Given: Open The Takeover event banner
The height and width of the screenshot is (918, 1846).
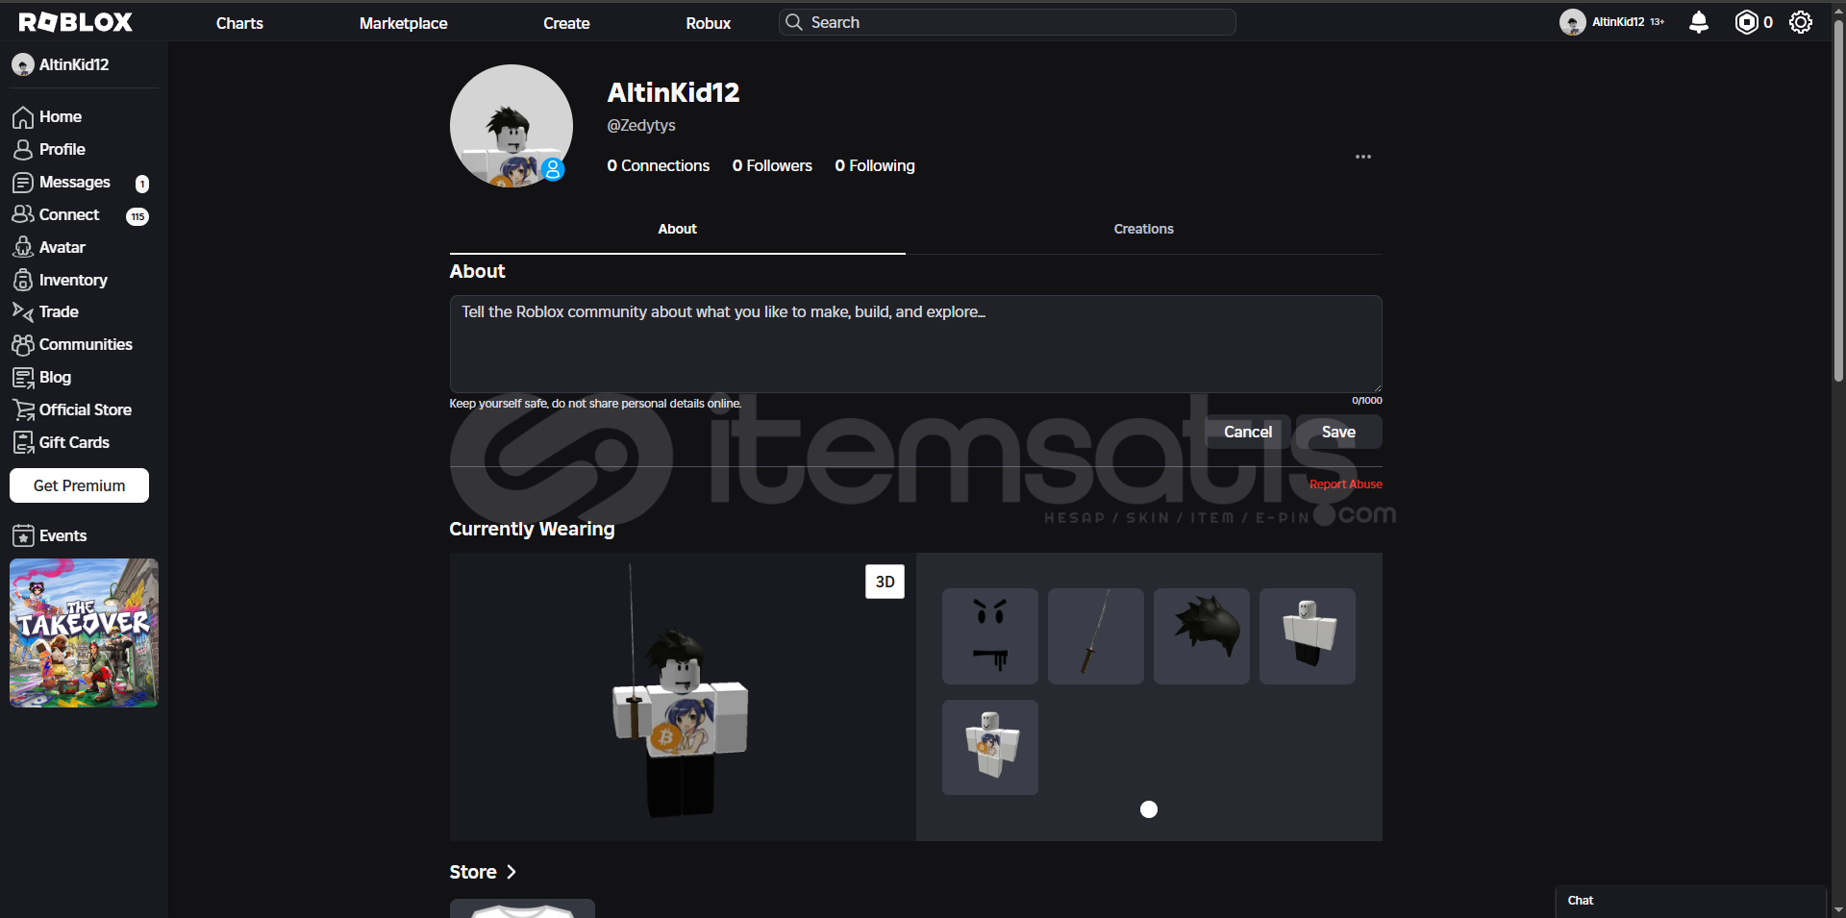Looking at the screenshot, I should [84, 633].
